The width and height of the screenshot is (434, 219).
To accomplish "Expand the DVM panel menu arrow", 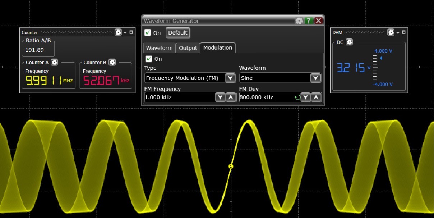I will coord(398,33).
